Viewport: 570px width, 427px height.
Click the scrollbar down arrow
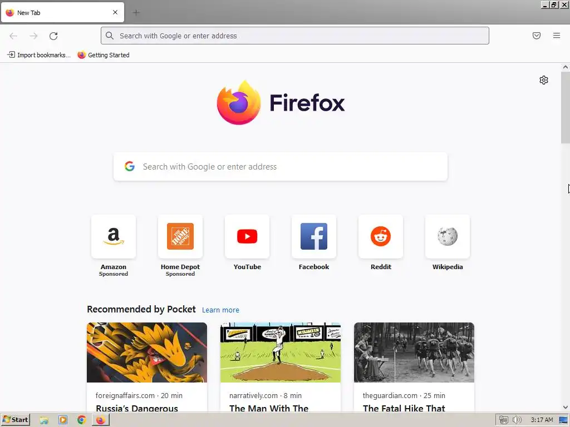coord(566,408)
